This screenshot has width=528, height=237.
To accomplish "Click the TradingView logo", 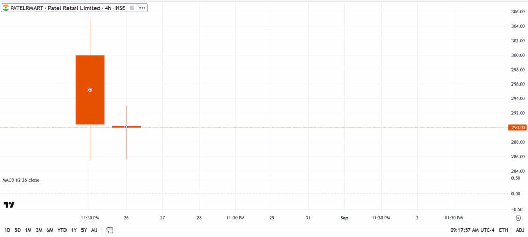I will coord(9,205).
